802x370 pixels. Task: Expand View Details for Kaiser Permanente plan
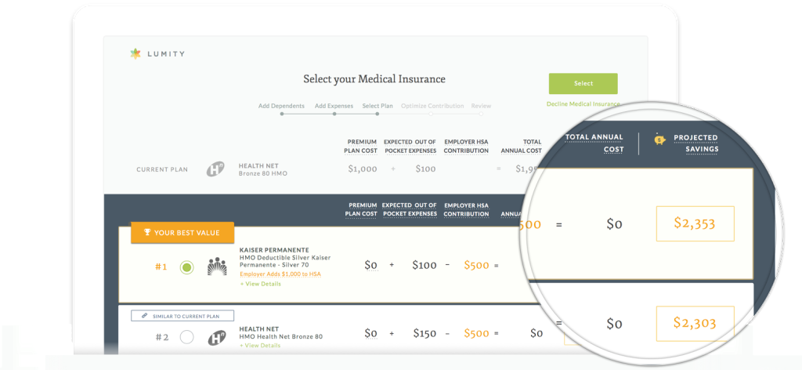tap(260, 284)
